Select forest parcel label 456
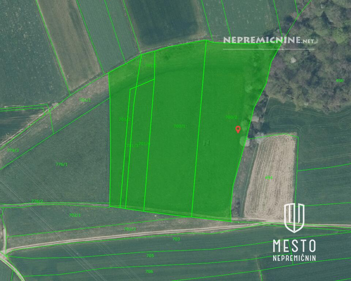351x281 pixels. point(340,80)
